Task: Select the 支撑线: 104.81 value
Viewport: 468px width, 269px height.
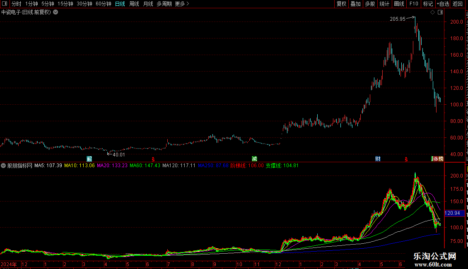Action: click(282, 166)
